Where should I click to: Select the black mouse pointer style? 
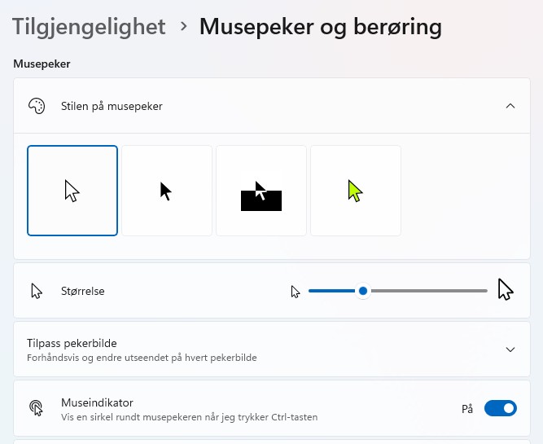click(167, 191)
